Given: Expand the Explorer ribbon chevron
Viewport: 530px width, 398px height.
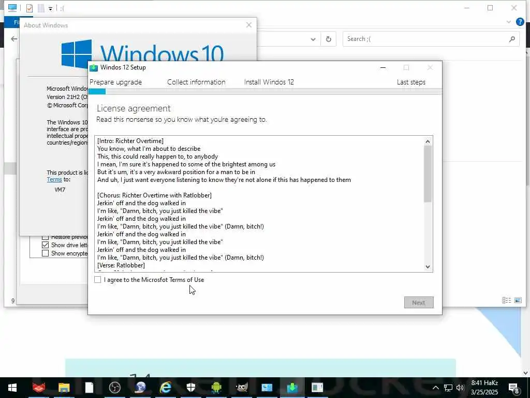Looking at the screenshot, I should coord(509,22).
